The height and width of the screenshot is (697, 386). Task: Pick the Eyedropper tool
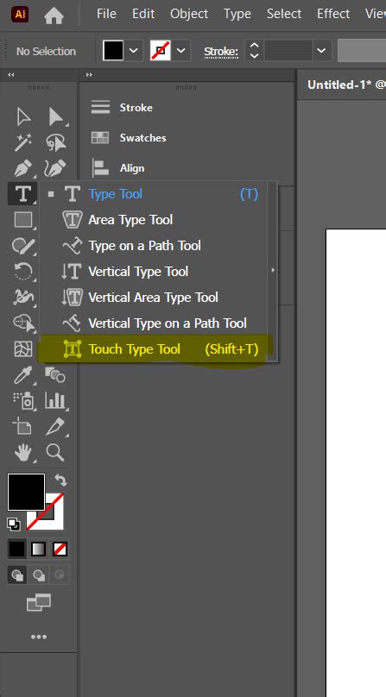[x=22, y=375]
